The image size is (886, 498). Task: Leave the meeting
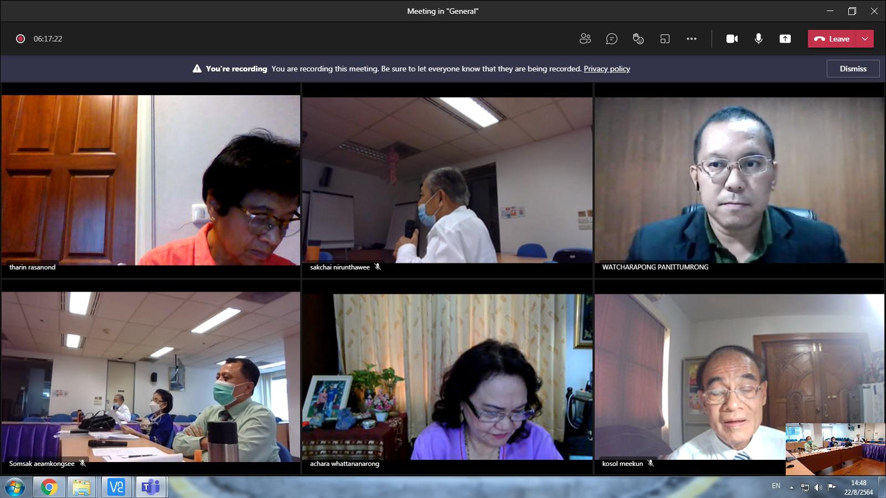(832, 39)
